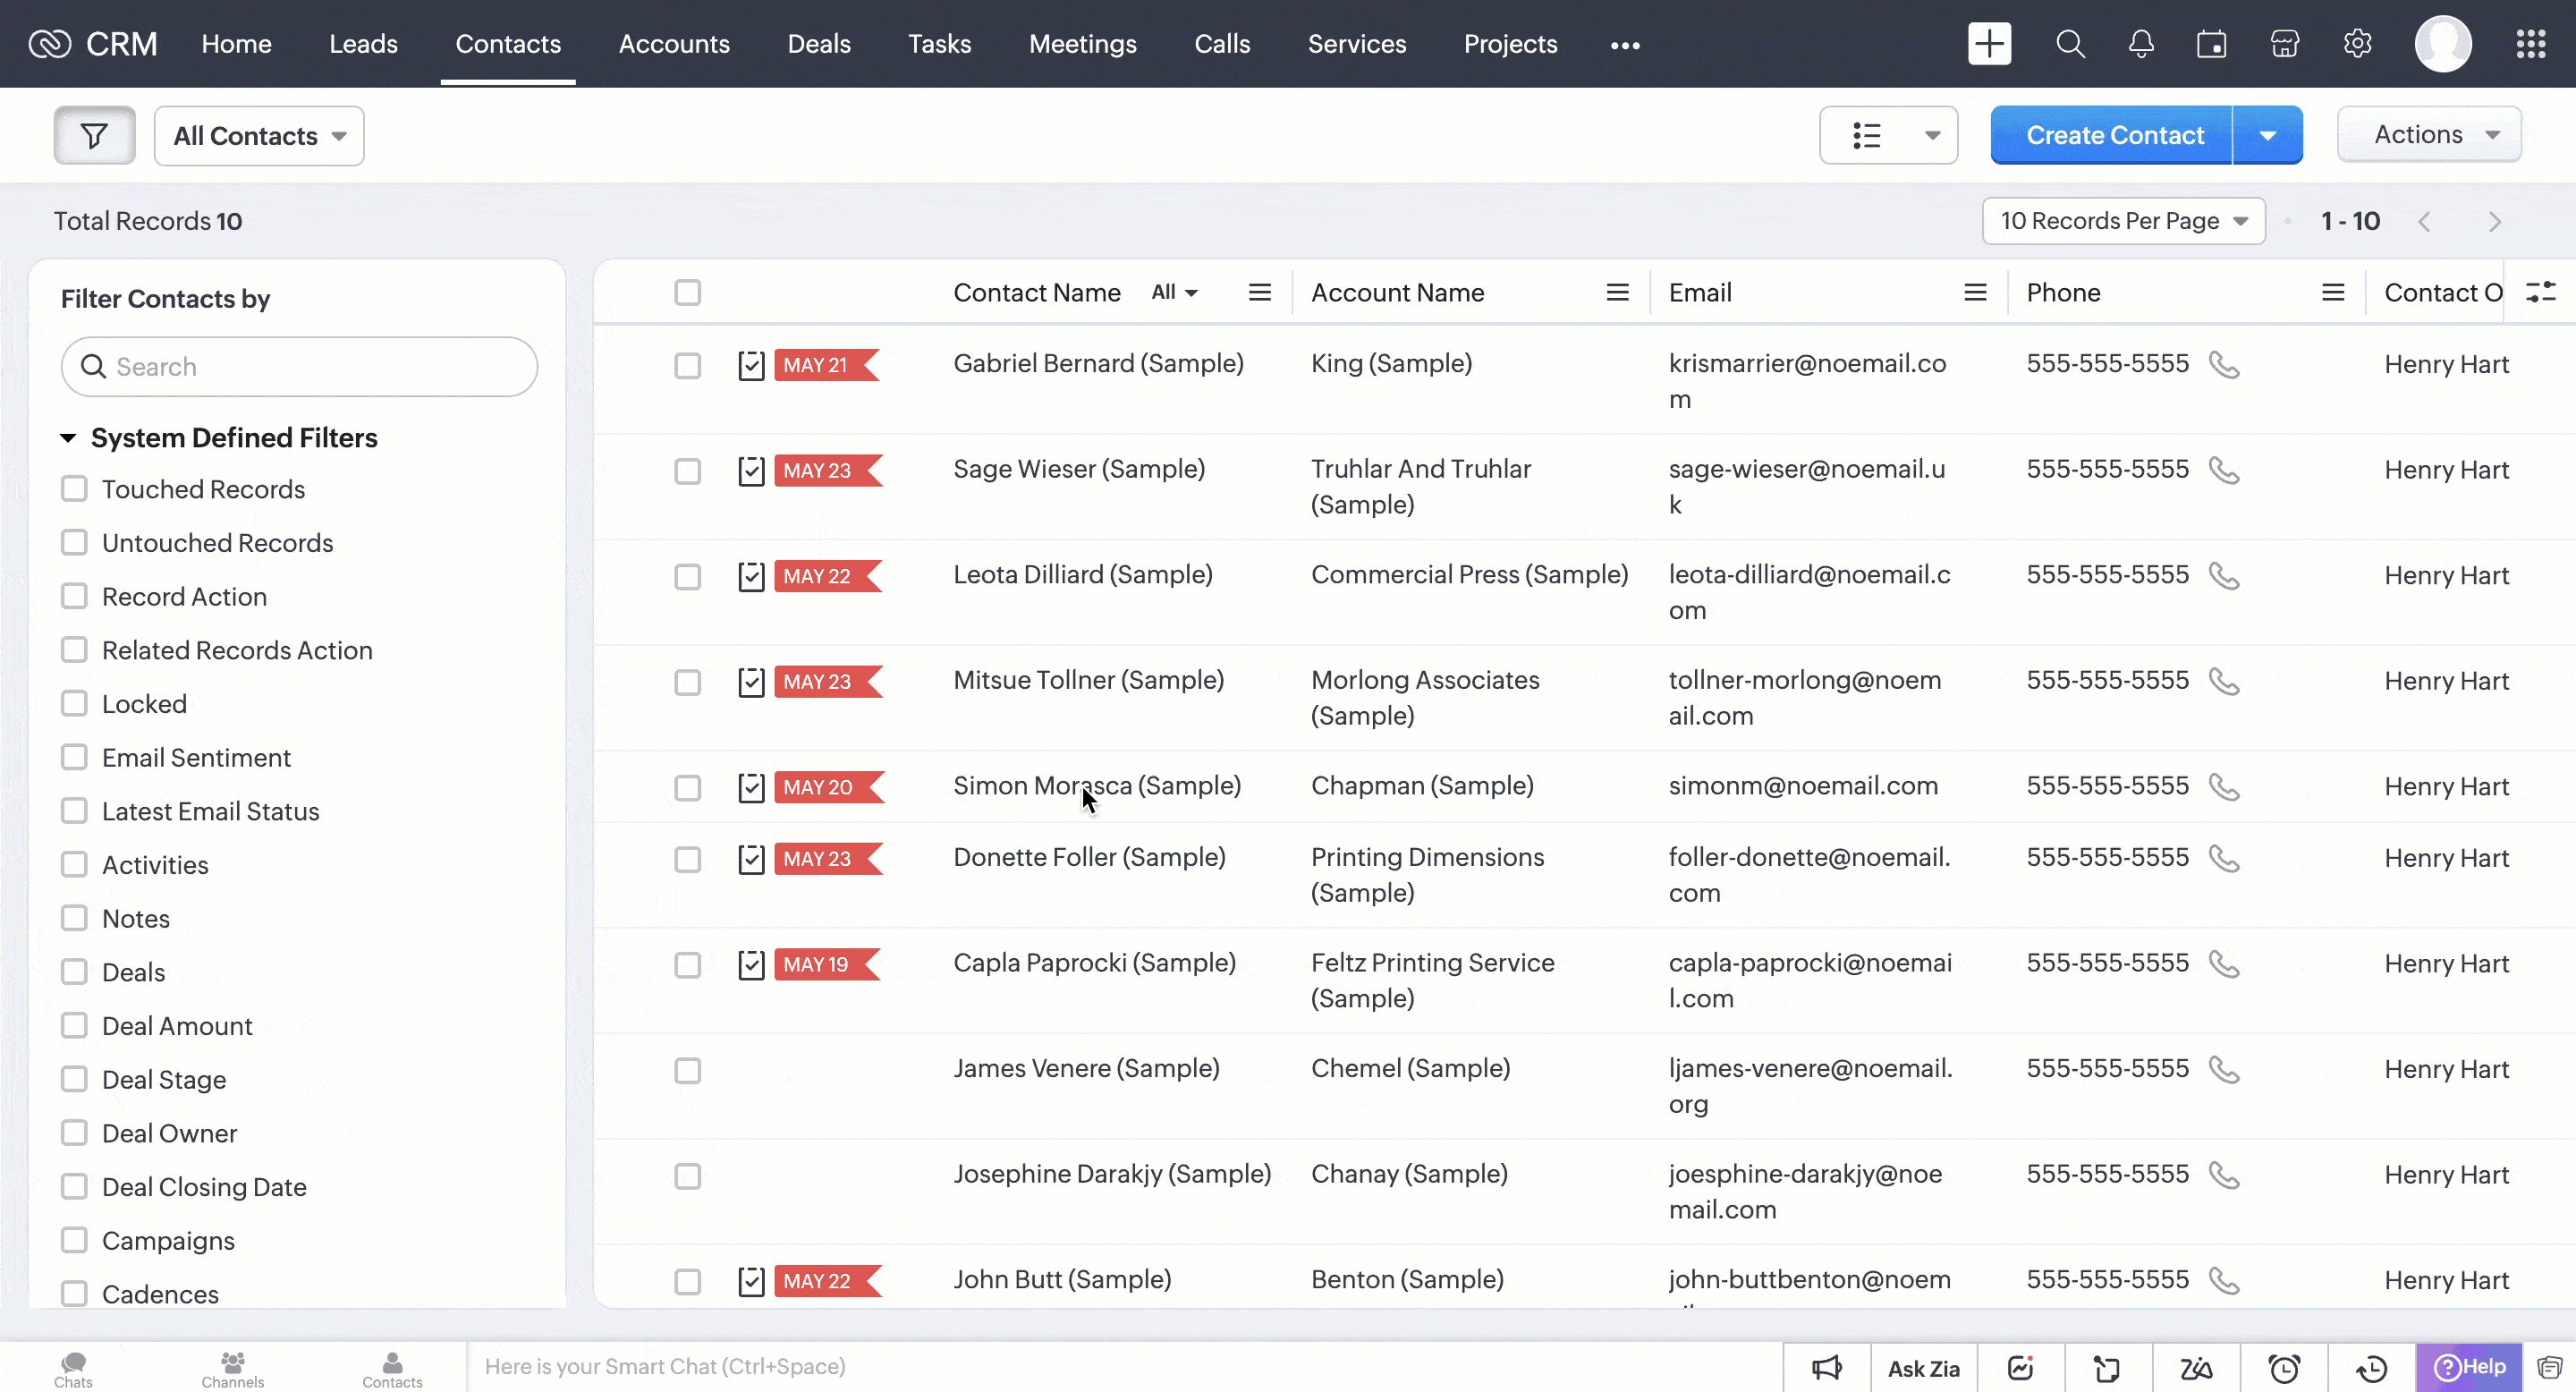Click the calendar icon in top bar
2576x1392 pixels.
click(x=2211, y=44)
